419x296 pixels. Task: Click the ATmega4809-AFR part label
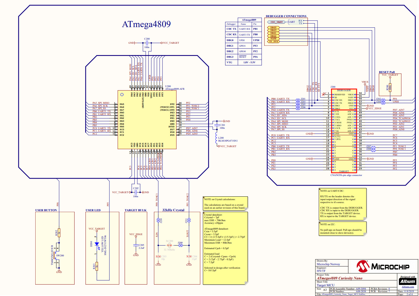175,89
